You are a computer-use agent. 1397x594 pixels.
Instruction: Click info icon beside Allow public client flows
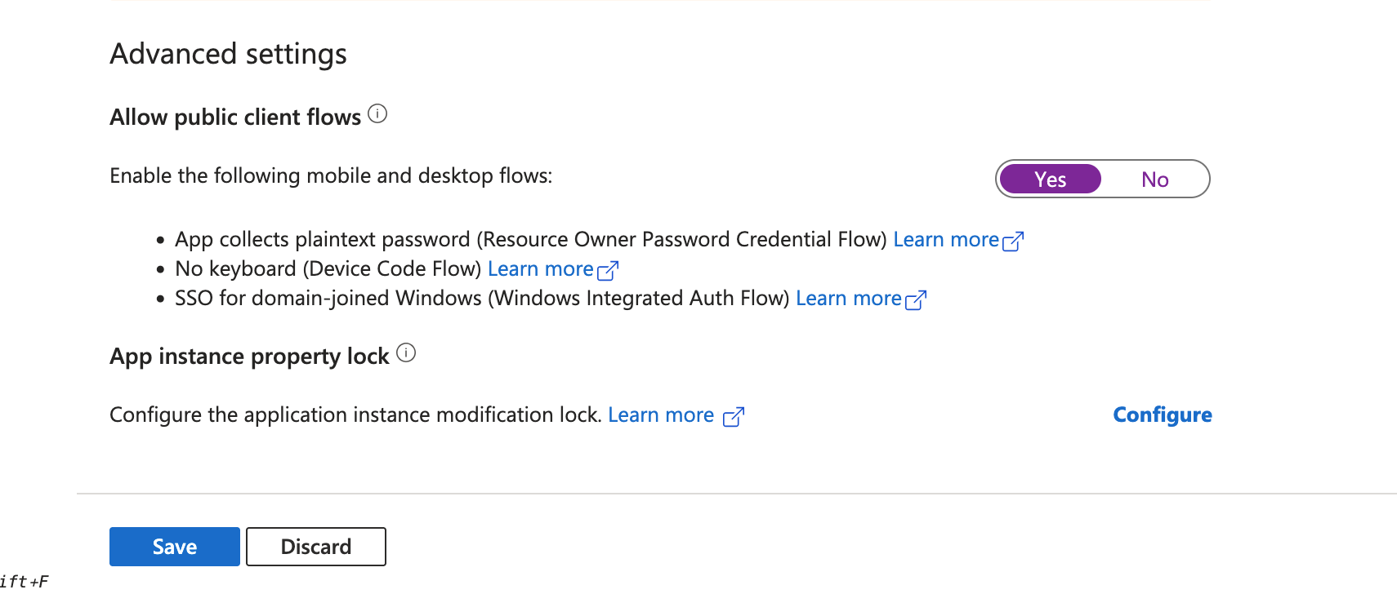(377, 114)
